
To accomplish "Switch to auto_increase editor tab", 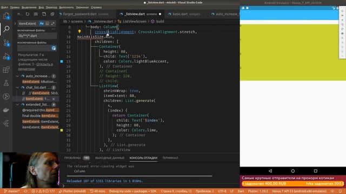I will (225, 14).
